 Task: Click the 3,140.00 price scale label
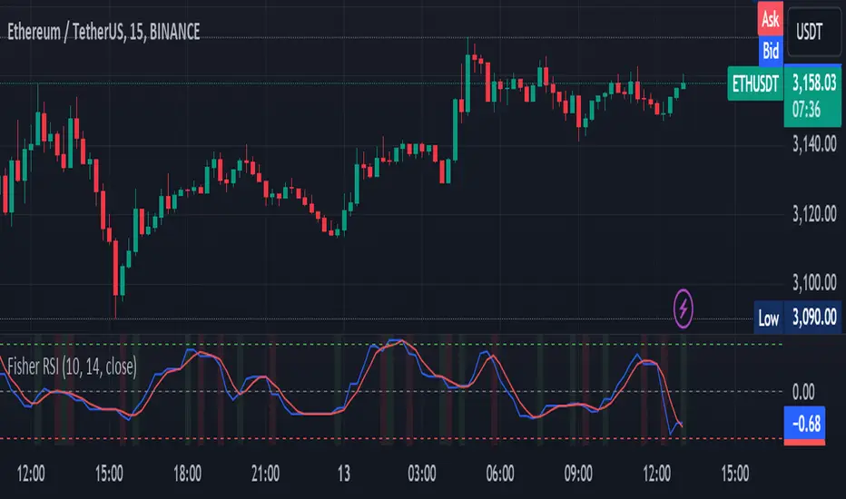814,144
